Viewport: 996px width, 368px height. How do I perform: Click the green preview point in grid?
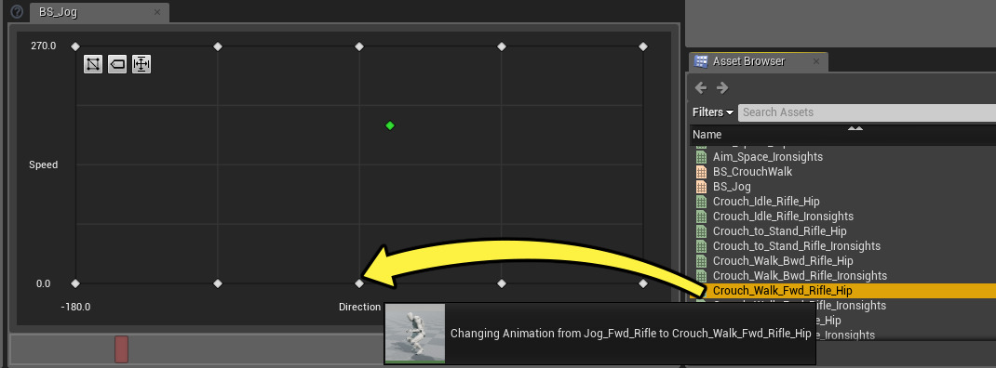[390, 125]
